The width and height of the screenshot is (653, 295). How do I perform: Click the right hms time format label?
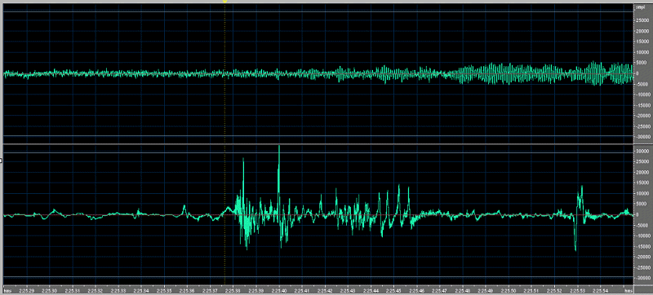click(628, 291)
